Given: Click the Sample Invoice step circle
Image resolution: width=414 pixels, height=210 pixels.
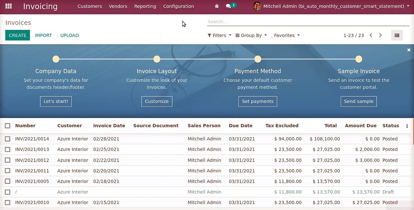Looking at the screenshot, I should tap(359, 59).
